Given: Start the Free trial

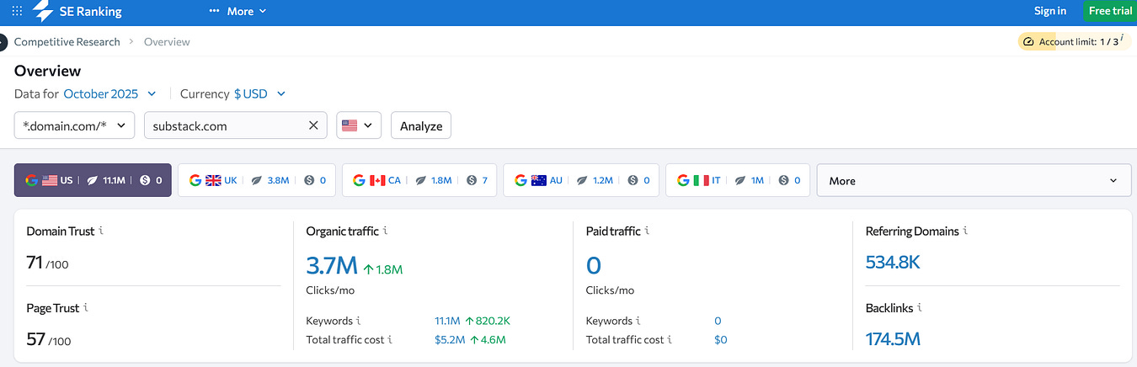Looking at the screenshot, I should click(1110, 11).
